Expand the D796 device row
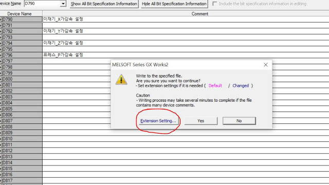Viewport: 329px width, 185px height. click(x=1, y=55)
